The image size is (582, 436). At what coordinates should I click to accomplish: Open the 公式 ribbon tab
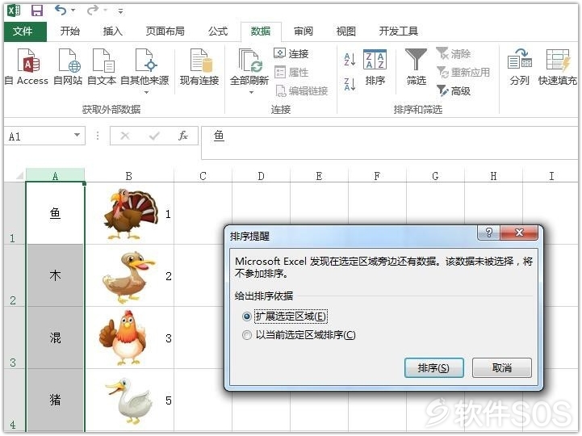(x=217, y=31)
